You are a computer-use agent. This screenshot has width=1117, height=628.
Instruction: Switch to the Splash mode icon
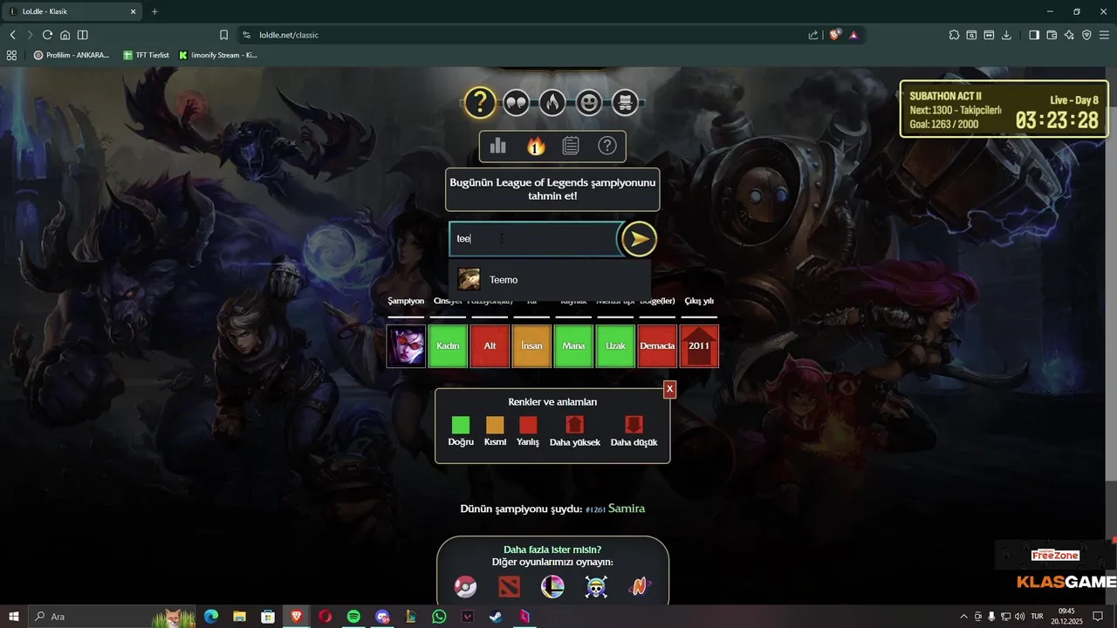[x=625, y=103]
